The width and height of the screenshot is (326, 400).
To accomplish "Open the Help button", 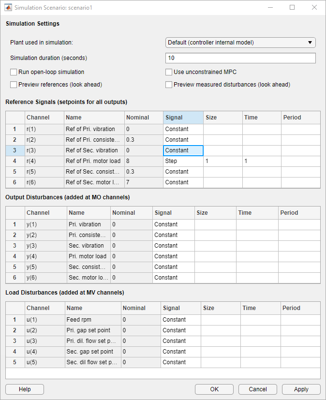I will coord(25,389).
